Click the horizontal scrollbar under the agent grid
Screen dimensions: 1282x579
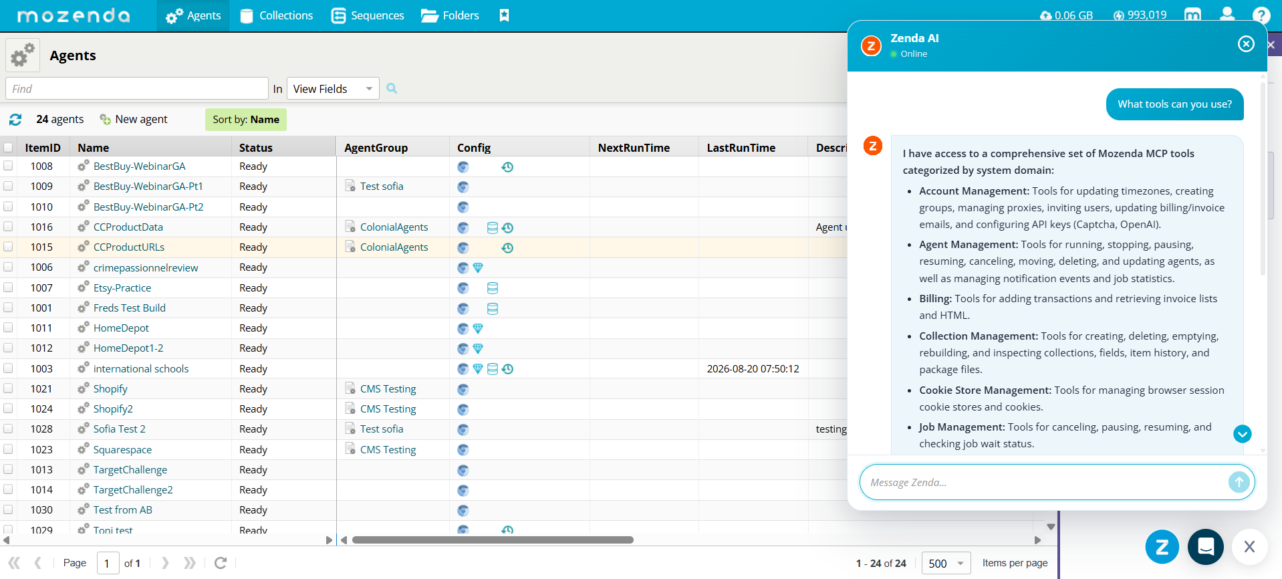click(x=493, y=540)
